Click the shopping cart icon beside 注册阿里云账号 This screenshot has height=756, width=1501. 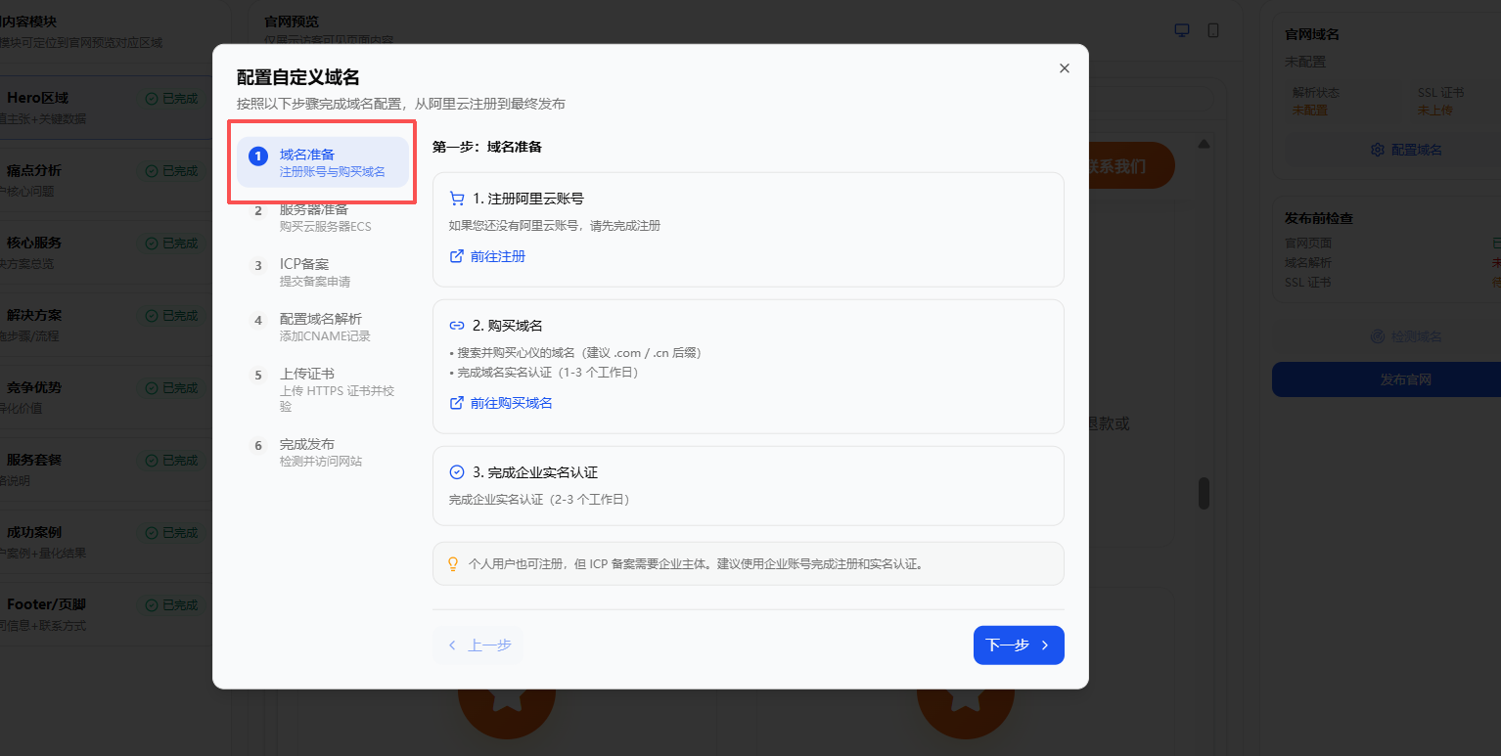click(457, 199)
